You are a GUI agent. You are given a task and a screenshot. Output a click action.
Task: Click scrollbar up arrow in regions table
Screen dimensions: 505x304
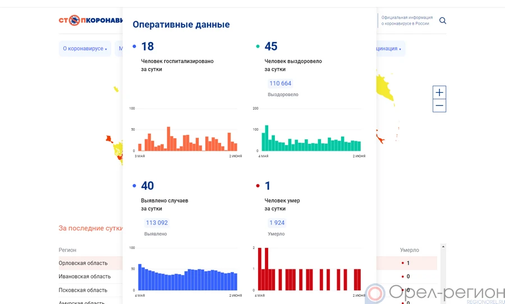(x=443, y=247)
